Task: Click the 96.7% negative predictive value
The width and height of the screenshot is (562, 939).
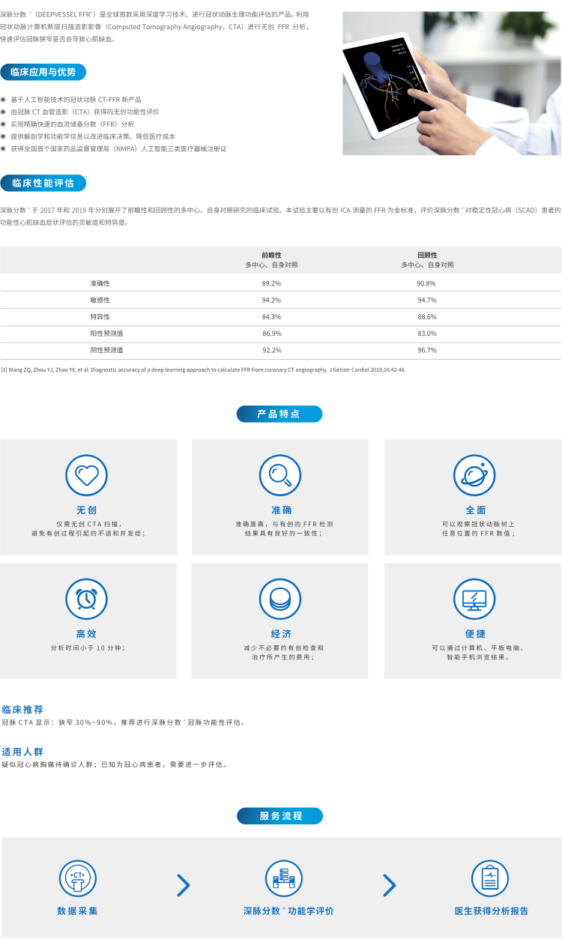Action: 427,350
